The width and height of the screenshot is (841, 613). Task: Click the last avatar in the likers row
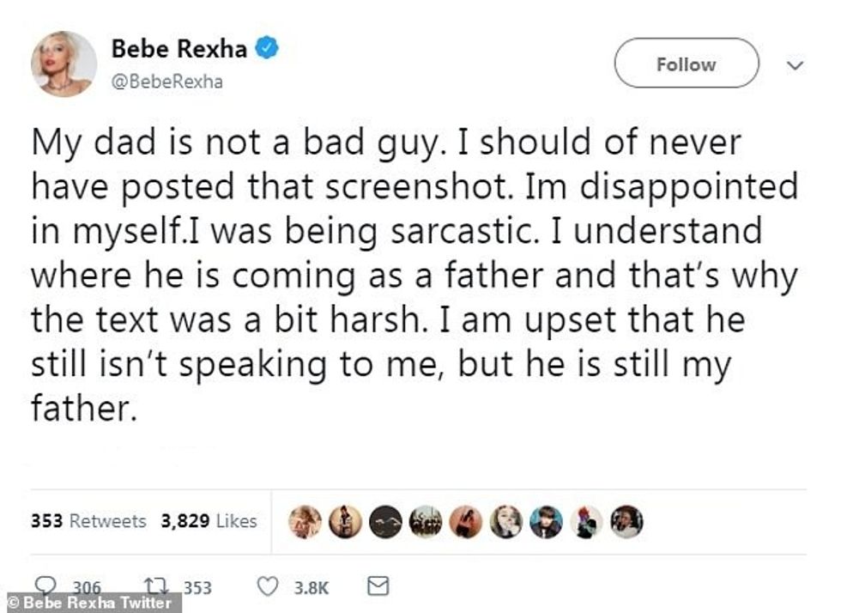point(626,519)
